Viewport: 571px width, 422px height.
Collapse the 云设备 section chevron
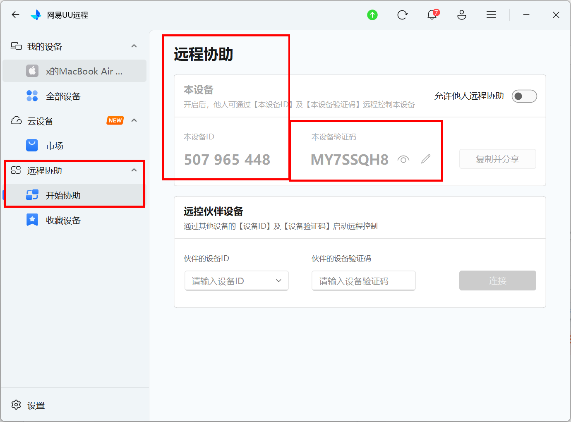point(134,121)
